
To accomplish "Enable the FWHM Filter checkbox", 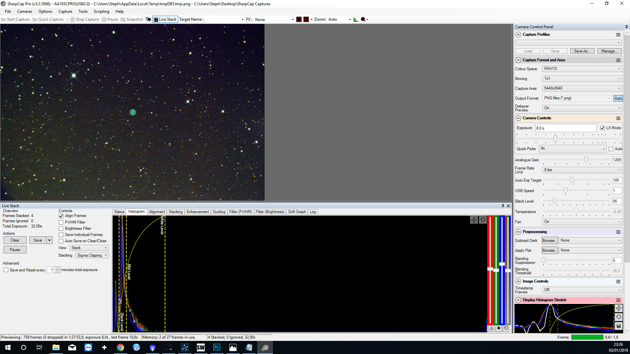I will coord(61,222).
